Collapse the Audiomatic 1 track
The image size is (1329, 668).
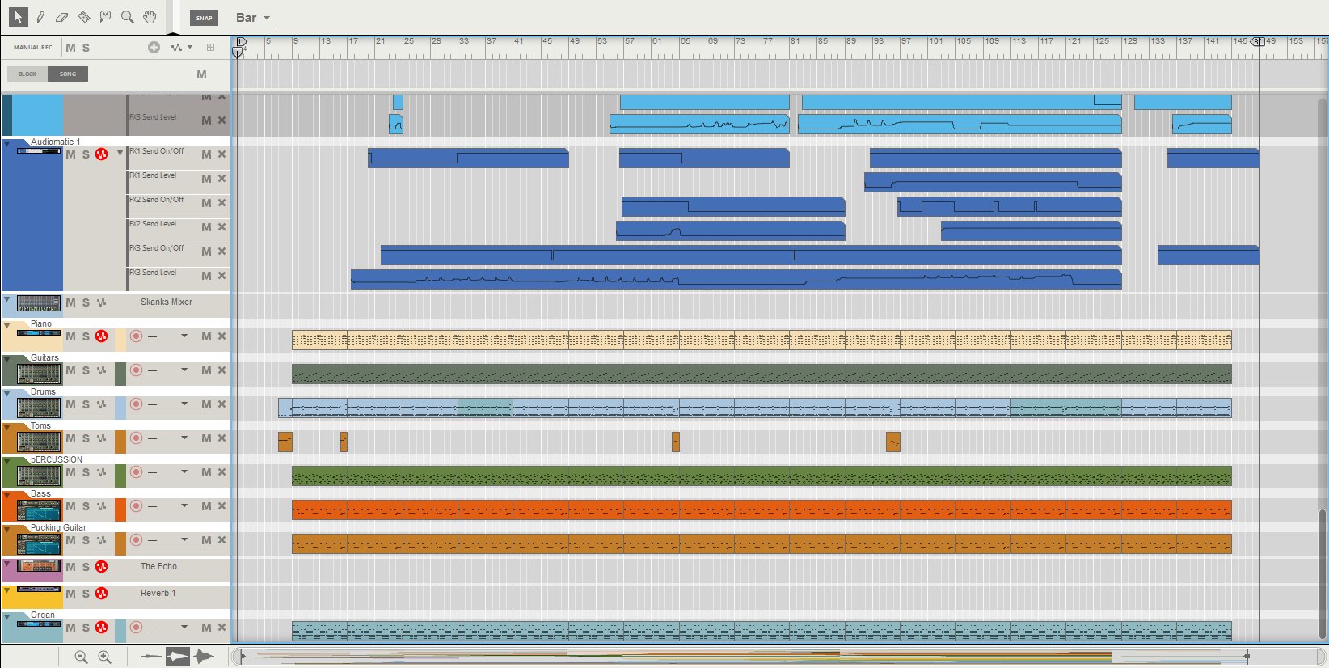coord(7,144)
